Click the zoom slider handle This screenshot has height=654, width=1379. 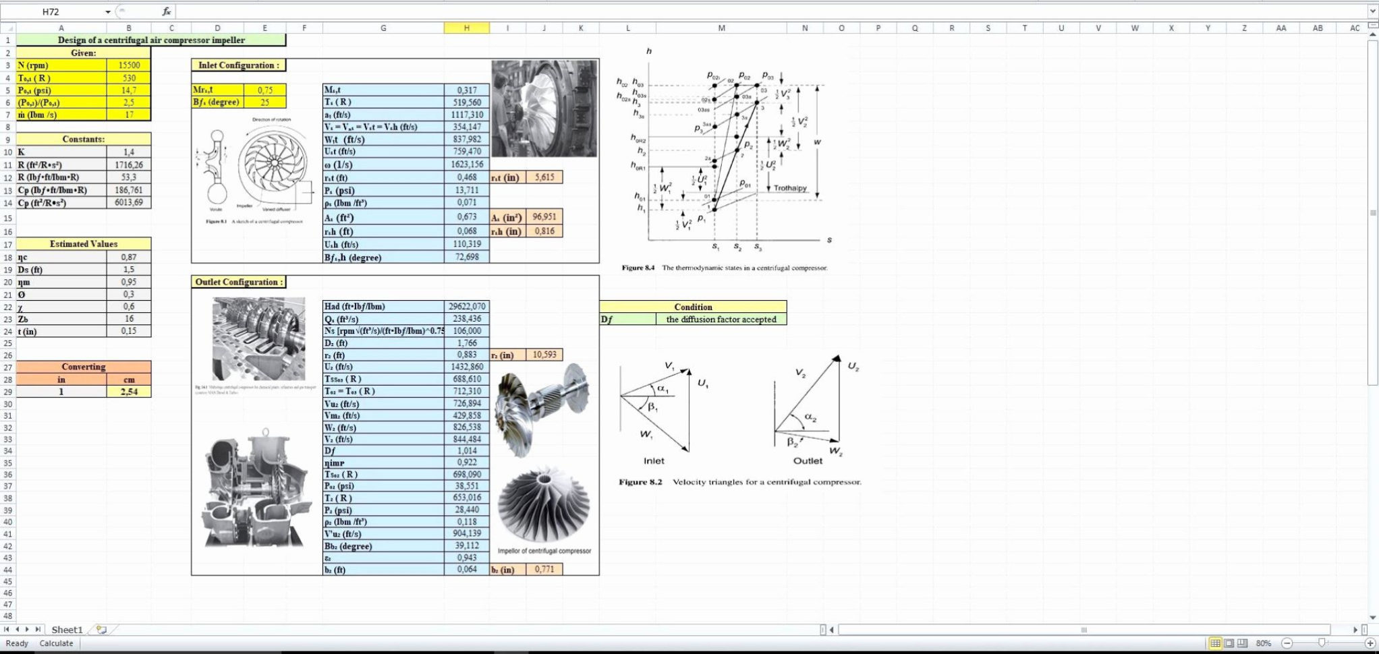point(1321,643)
